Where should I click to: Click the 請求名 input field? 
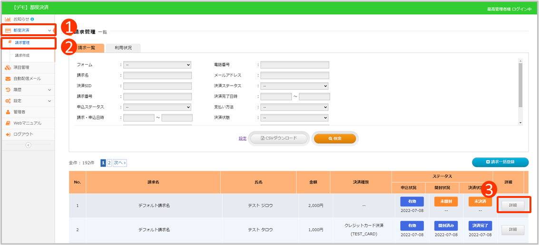click(157, 75)
